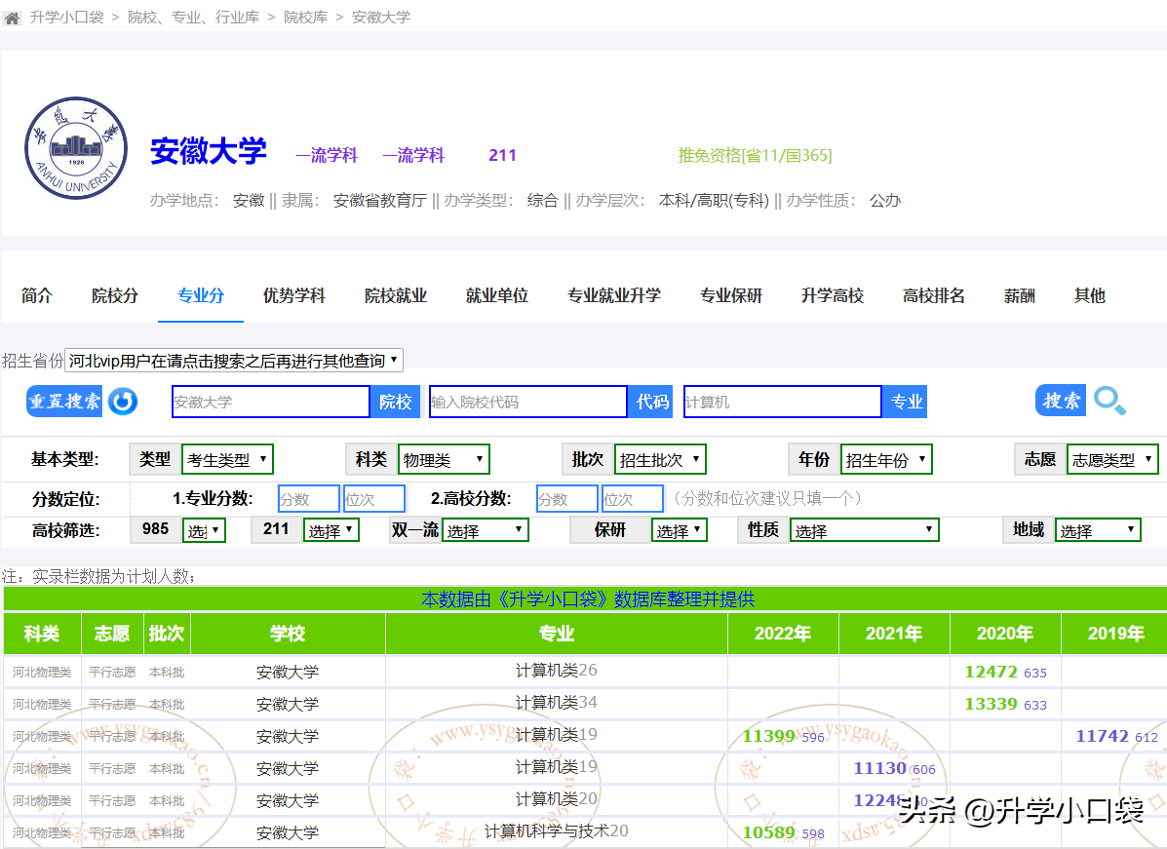Select the 计算机类26 row
This screenshot has width=1167, height=849.
pyautogui.click(x=585, y=672)
